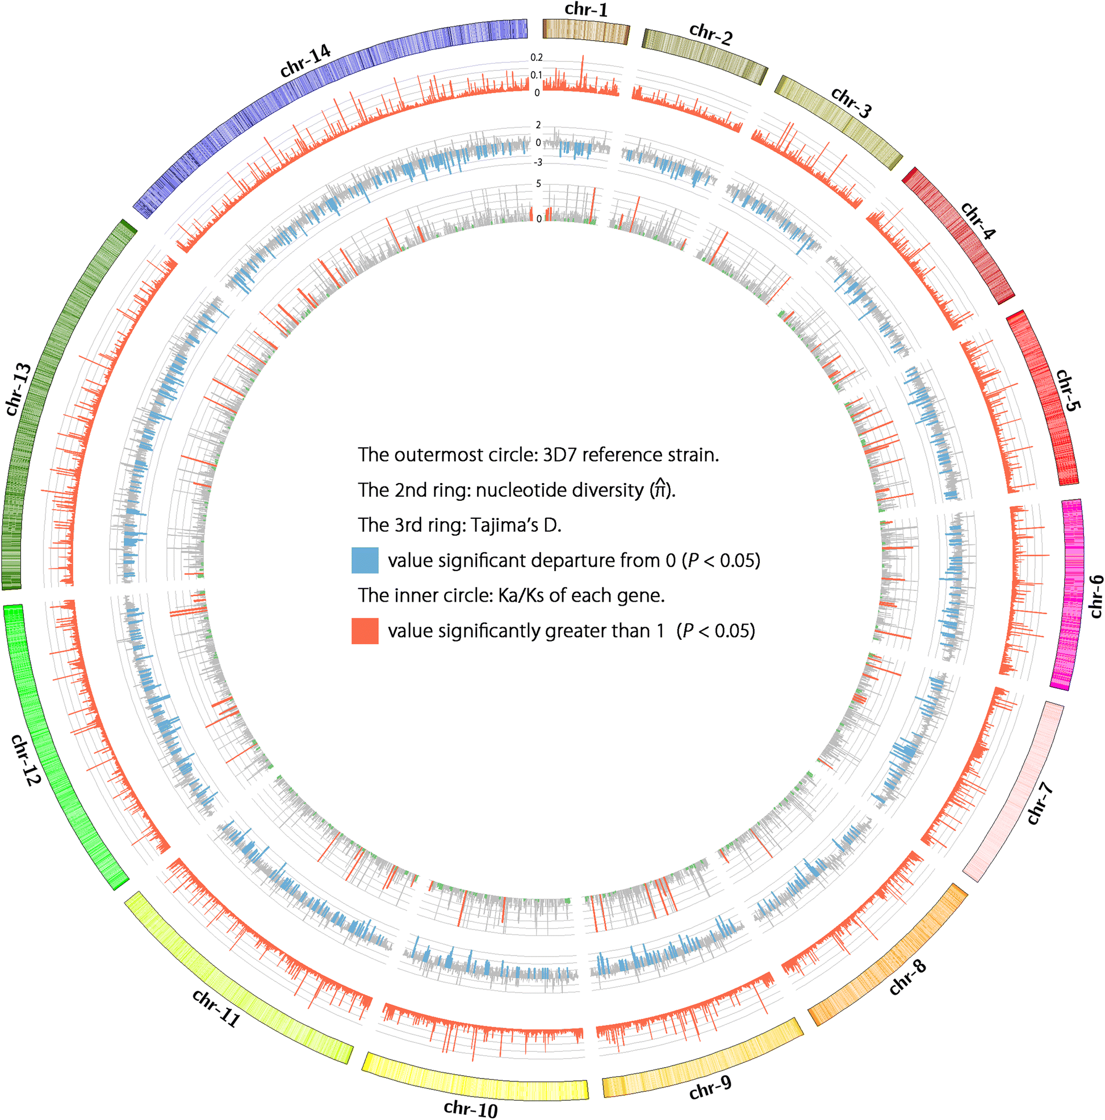Click the 0.1 axis label of diversity ring
Image resolution: width=1105 pixels, height=1120 pixels.
tap(536, 75)
